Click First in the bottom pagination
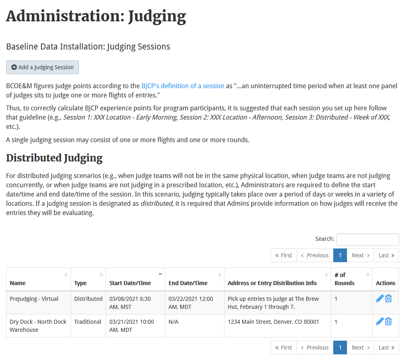 (x=284, y=347)
